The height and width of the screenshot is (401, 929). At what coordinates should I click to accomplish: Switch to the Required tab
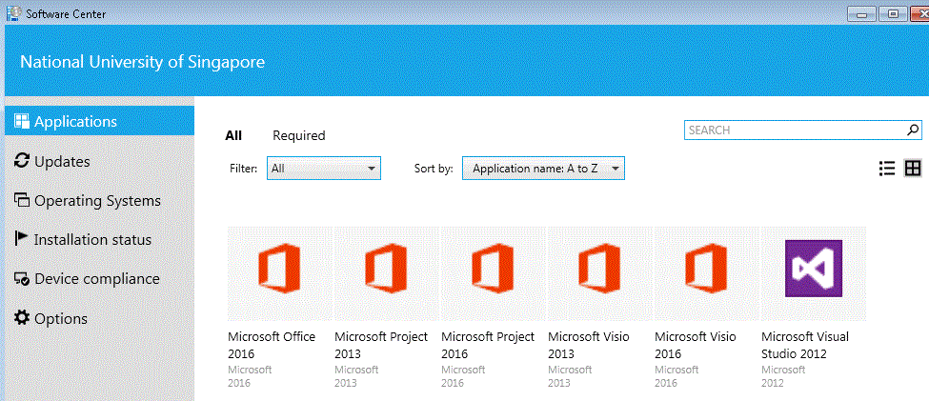coord(298,135)
